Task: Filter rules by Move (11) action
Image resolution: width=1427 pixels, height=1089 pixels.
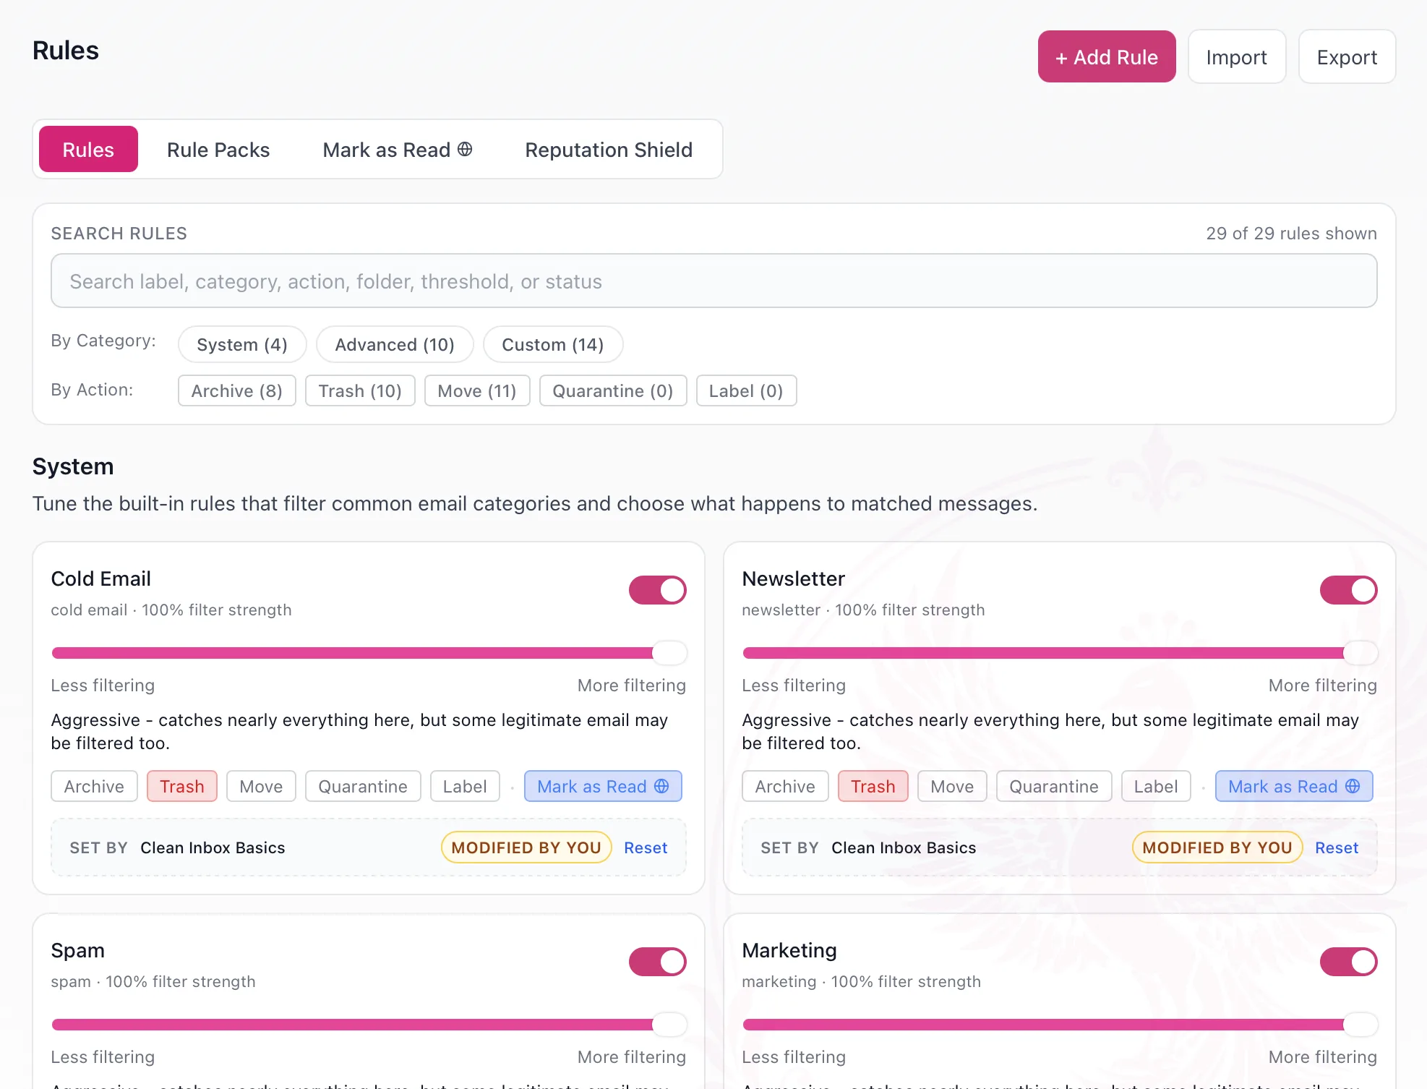Action: 477,390
